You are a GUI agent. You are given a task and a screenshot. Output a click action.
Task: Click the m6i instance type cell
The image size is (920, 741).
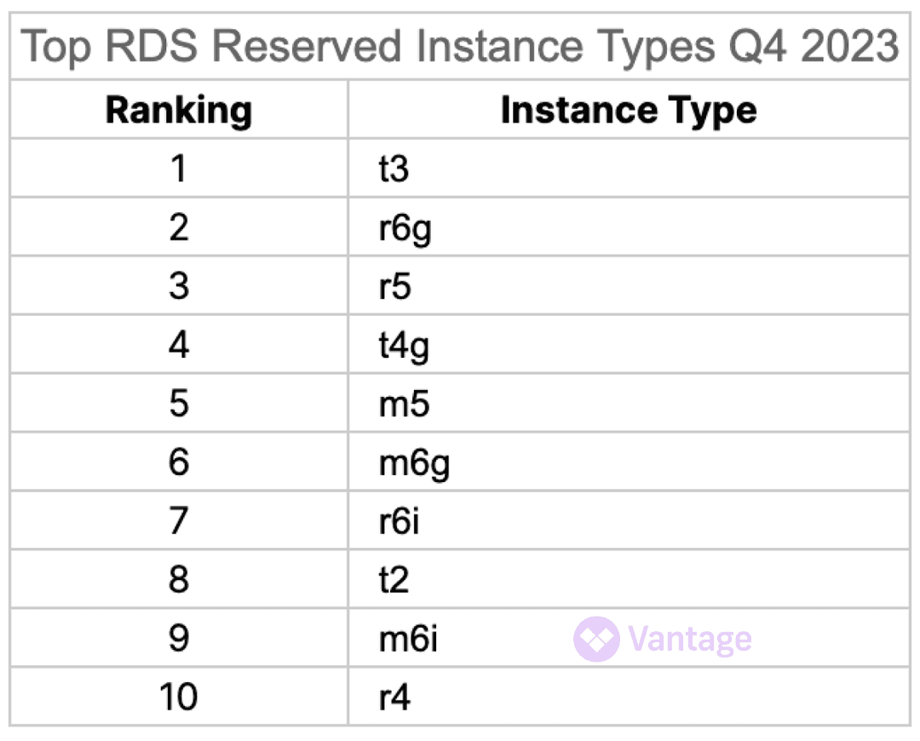click(x=409, y=639)
